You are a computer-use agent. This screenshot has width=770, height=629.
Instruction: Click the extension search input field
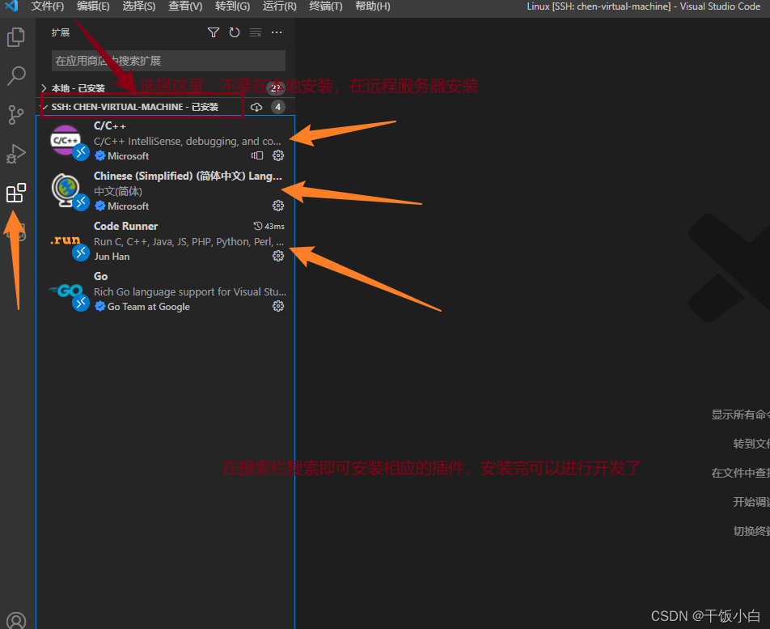click(x=168, y=61)
